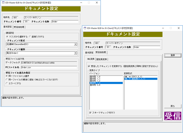Viewport: 183px width, 133px height.
Task: Click the 登録 button
Action: coord(173,55)
